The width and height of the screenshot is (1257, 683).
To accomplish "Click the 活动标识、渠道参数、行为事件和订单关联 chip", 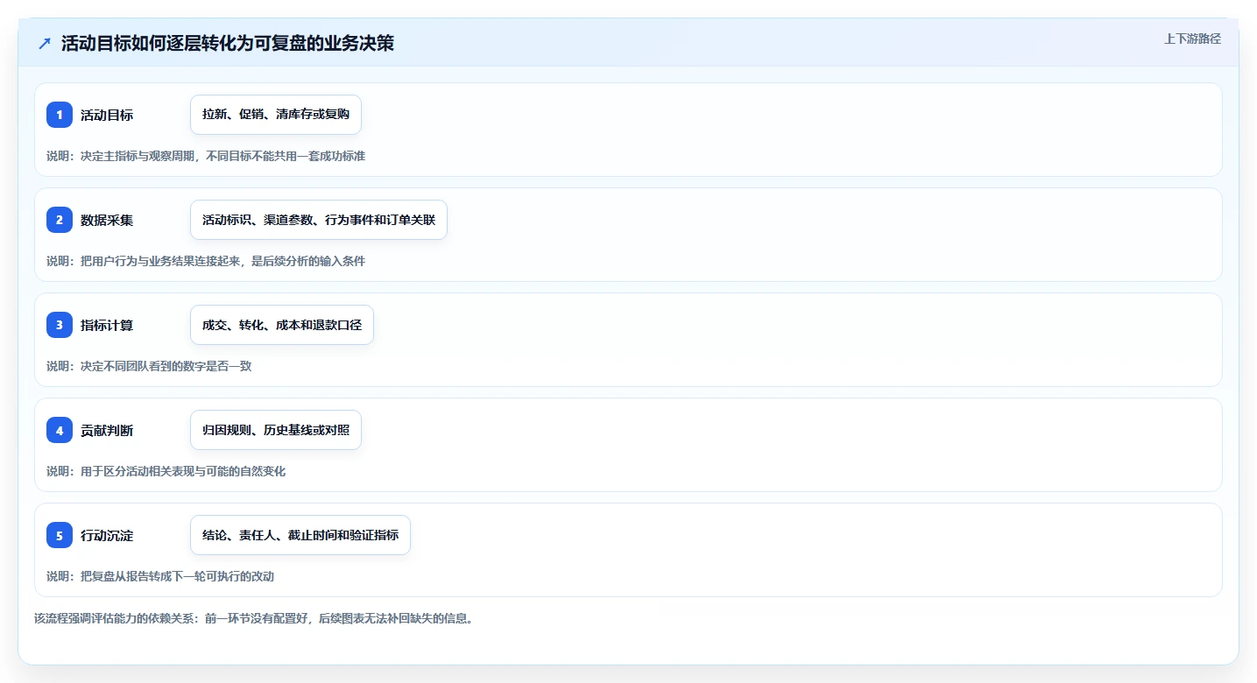I will 319,220.
